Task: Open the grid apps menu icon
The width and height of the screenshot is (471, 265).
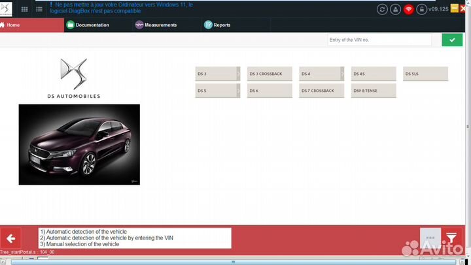Action: point(25,9)
